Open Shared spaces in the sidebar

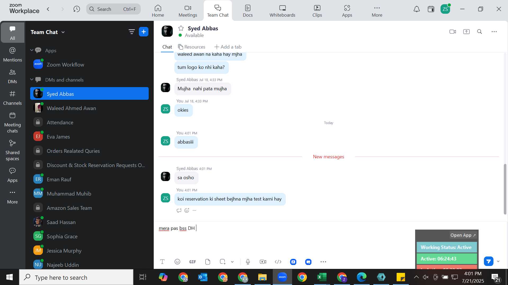click(x=12, y=150)
